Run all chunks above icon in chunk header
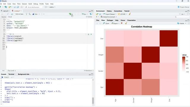This screenshot has height=107, width=190. click(x=88, y=34)
